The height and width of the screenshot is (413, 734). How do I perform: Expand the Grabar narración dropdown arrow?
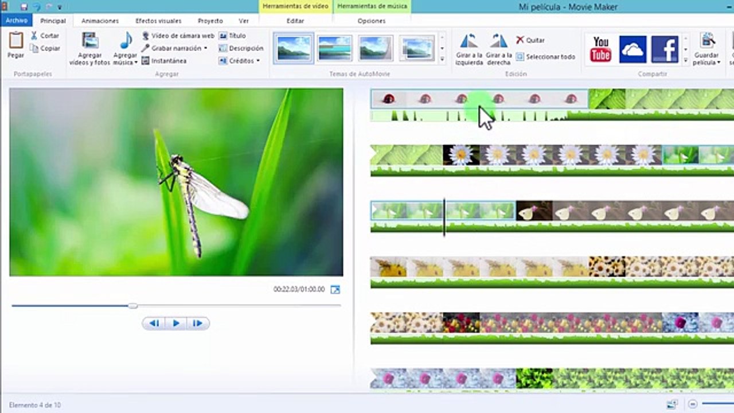(x=205, y=48)
